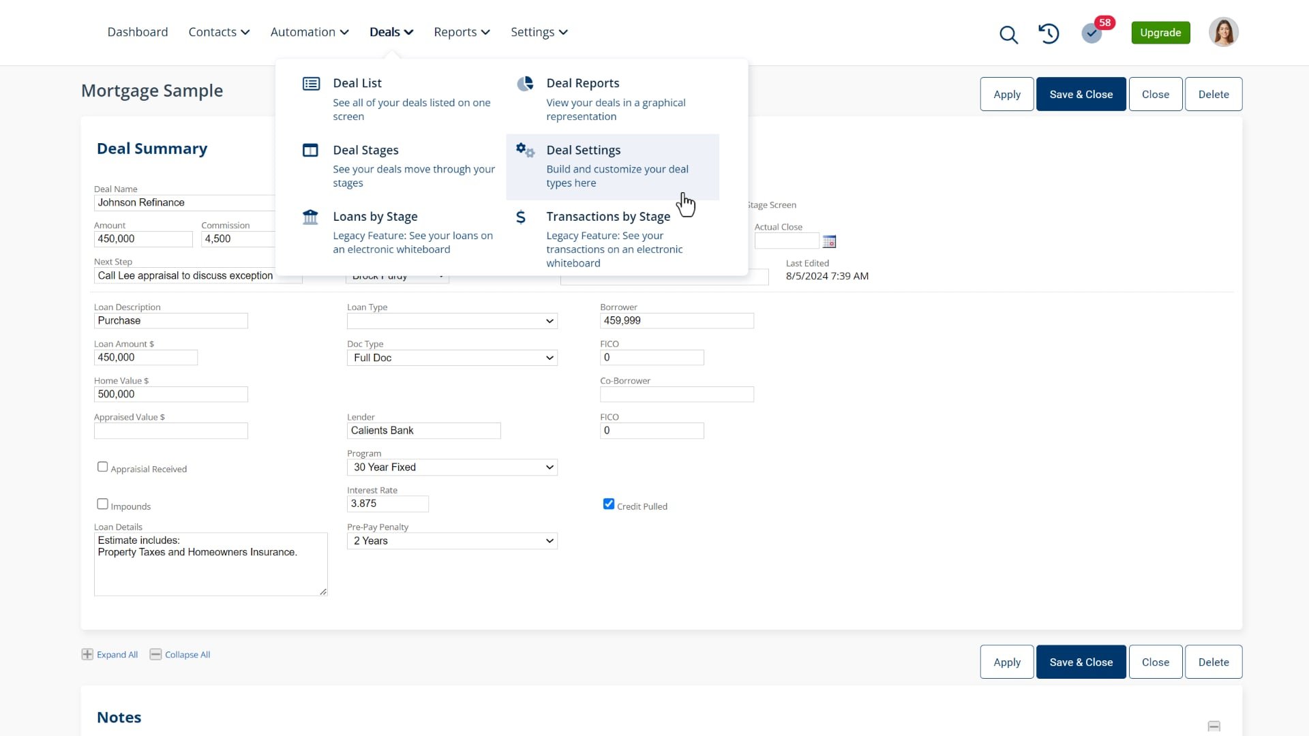Uncheck the Credit Pulled checkbox
Image resolution: width=1309 pixels, height=736 pixels.
(609, 504)
